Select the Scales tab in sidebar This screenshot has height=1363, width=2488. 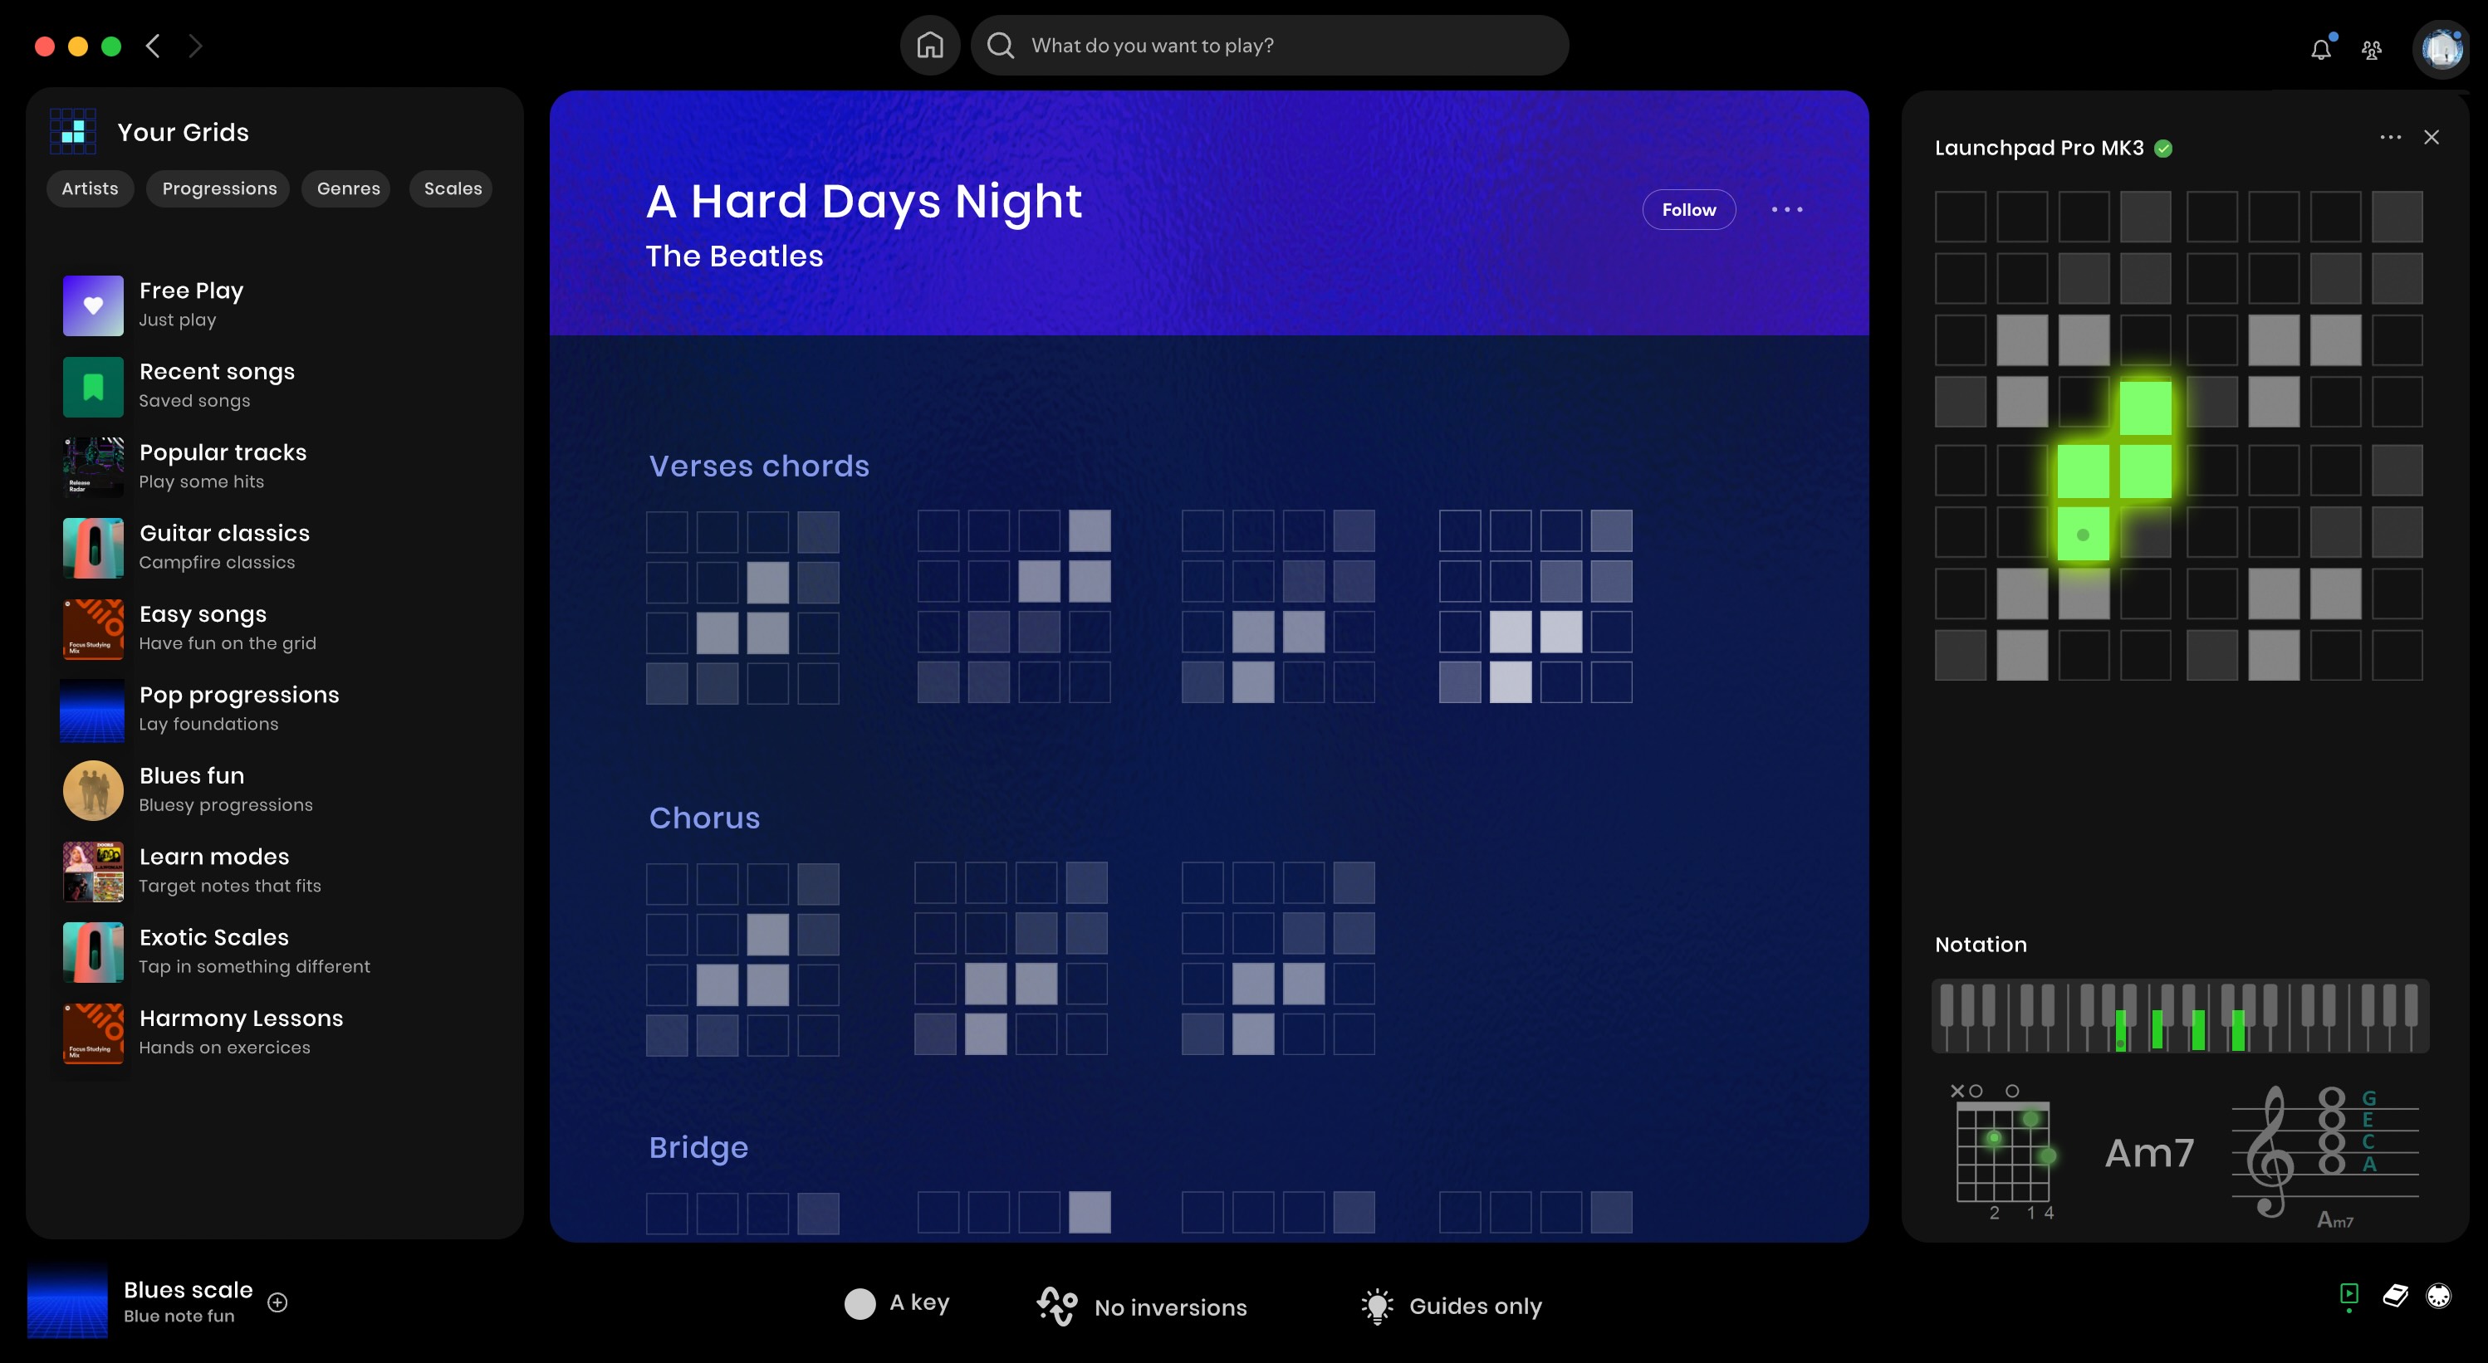click(x=452, y=188)
